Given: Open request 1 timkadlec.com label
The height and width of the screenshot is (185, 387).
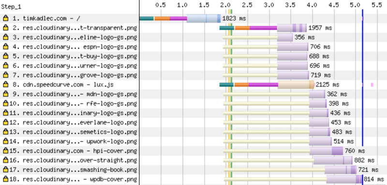Looking at the screenshot, I should click(x=46, y=18).
